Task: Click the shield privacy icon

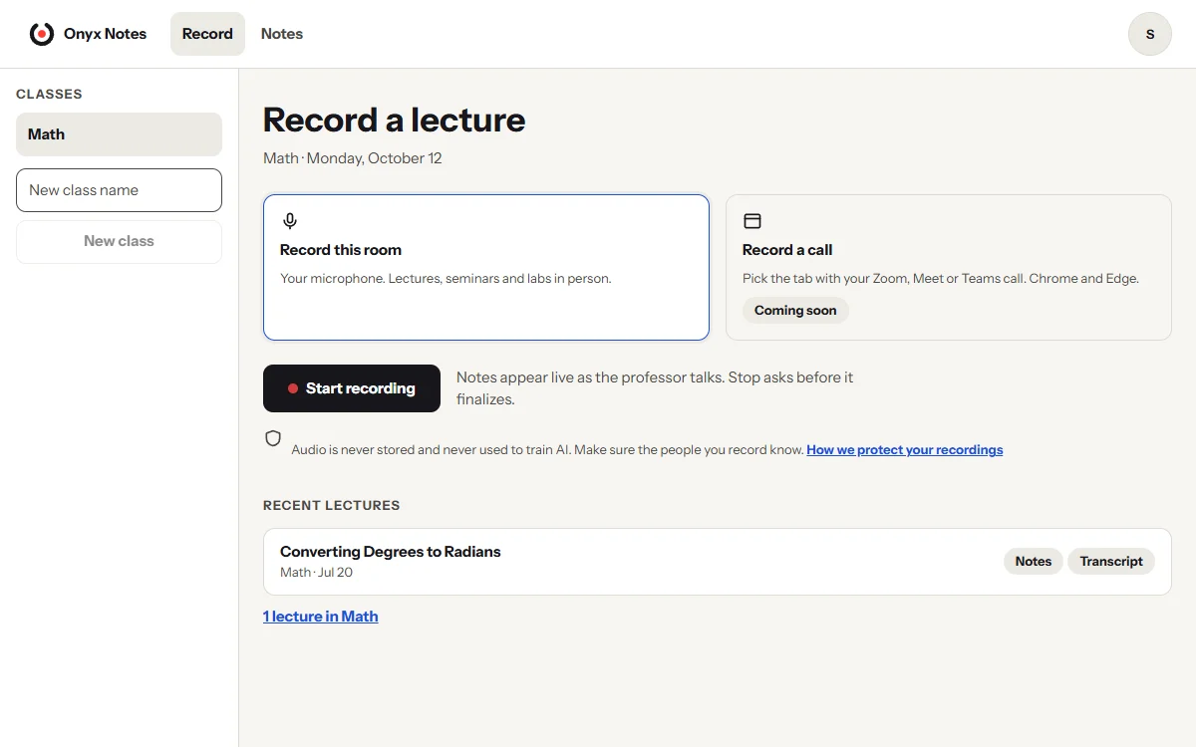Action: [x=273, y=438]
